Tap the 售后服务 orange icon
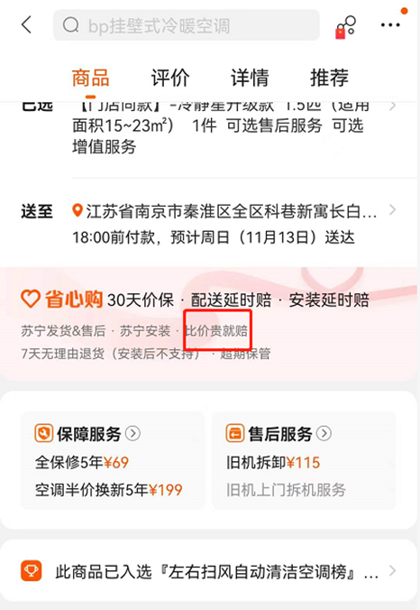This screenshot has width=420, height=610. [x=235, y=433]
